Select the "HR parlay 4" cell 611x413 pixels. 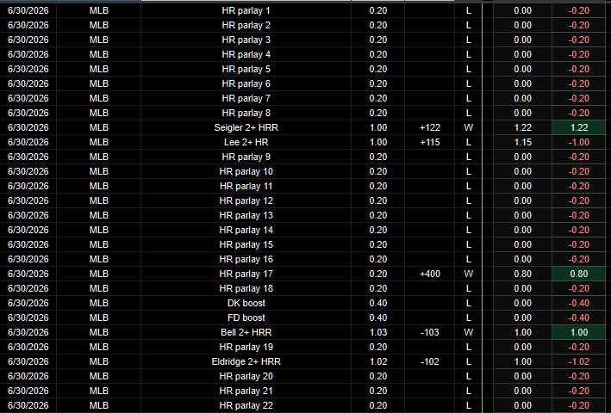coord(246,54)
